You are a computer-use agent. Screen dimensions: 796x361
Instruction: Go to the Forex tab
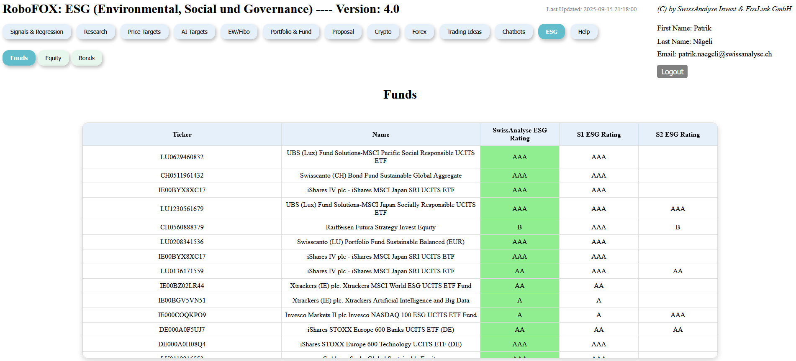click(x=419, y=32)
